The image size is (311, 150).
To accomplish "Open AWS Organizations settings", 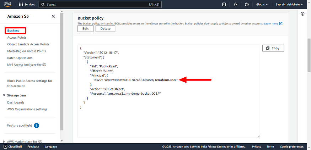I will pyautogui.click(x=27, y=109).
